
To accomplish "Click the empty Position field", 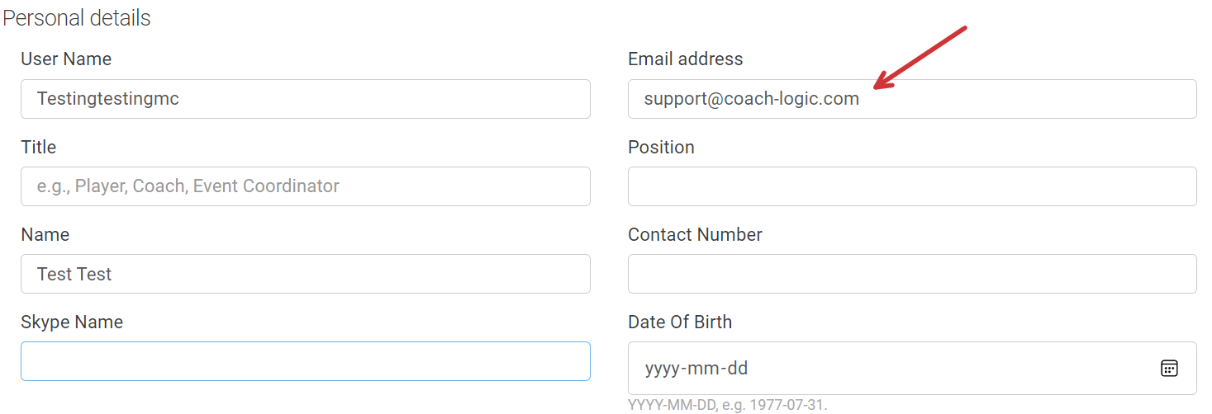I will point(912,186).
